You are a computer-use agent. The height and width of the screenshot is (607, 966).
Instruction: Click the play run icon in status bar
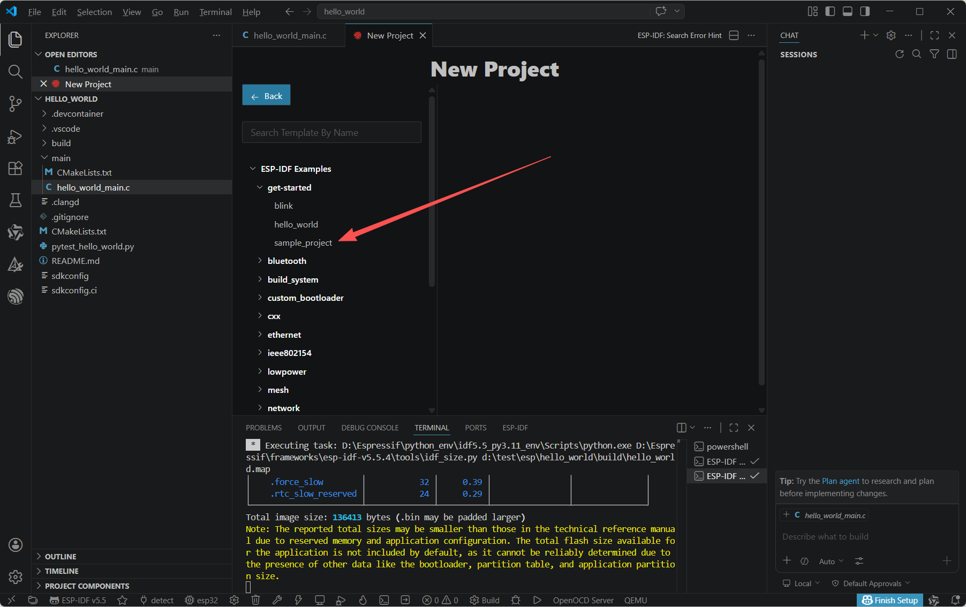pyautogui.click(x=537, y=600)
